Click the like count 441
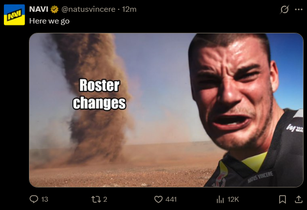The width and height of the screenshot is (307, 210). pyautogui.click(x=171, y=199)
